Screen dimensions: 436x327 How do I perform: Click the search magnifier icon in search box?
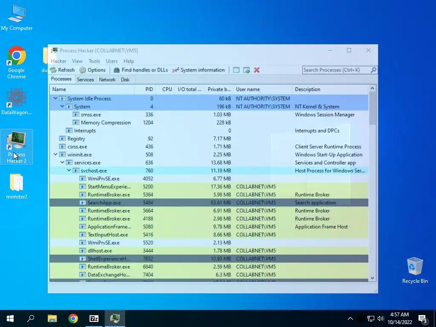click(x=373, y=70)
